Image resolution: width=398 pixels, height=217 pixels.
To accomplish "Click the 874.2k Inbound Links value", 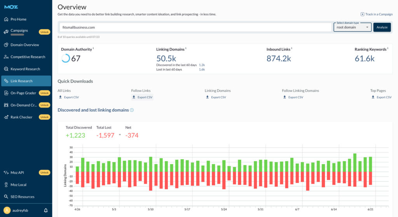I will click(279, 58).
